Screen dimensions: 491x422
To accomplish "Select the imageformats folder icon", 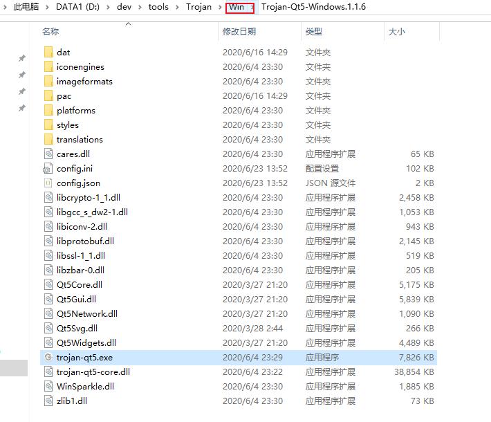I will pyautogui.click(x=48, y=81).
